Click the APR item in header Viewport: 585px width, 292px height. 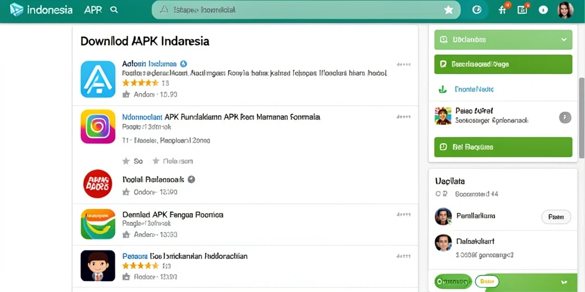pyautogui.click(x=93, y=10)
